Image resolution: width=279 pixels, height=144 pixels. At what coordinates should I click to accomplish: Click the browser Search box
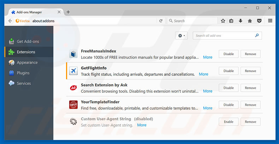tap(192, 21)
